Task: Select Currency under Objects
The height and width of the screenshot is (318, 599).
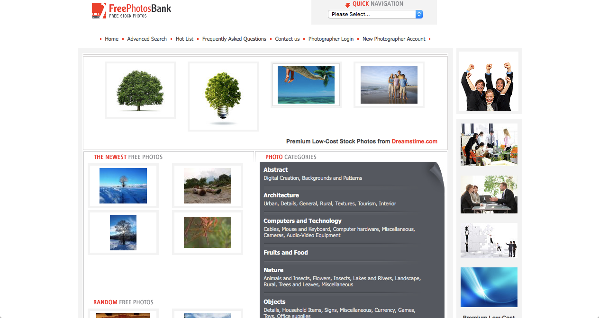Action: click(x=384, y=310)
